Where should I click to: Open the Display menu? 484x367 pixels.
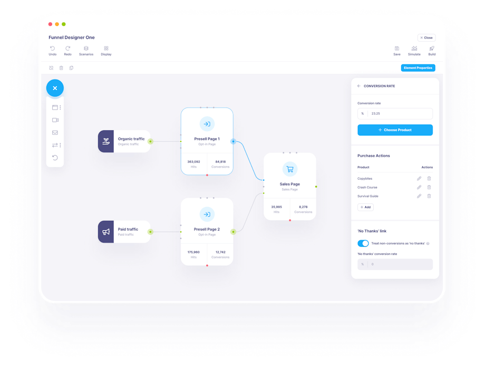pos(106,49)
